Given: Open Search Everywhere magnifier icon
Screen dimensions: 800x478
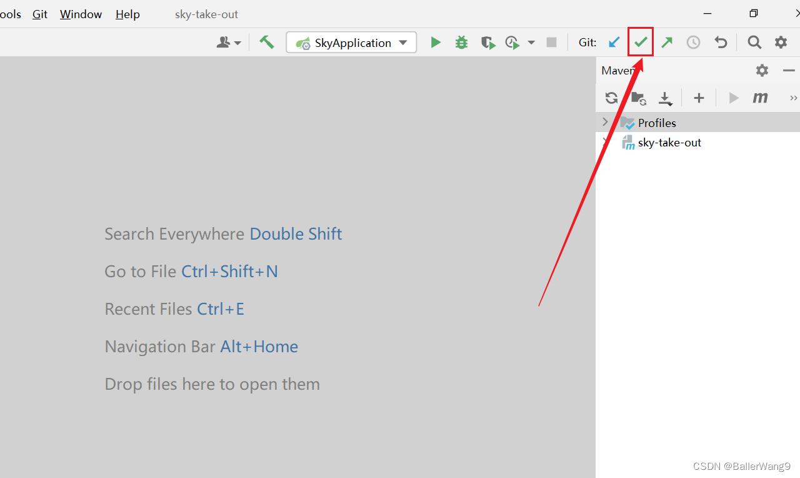Looking at the screenshot, I should coord(754,43).
